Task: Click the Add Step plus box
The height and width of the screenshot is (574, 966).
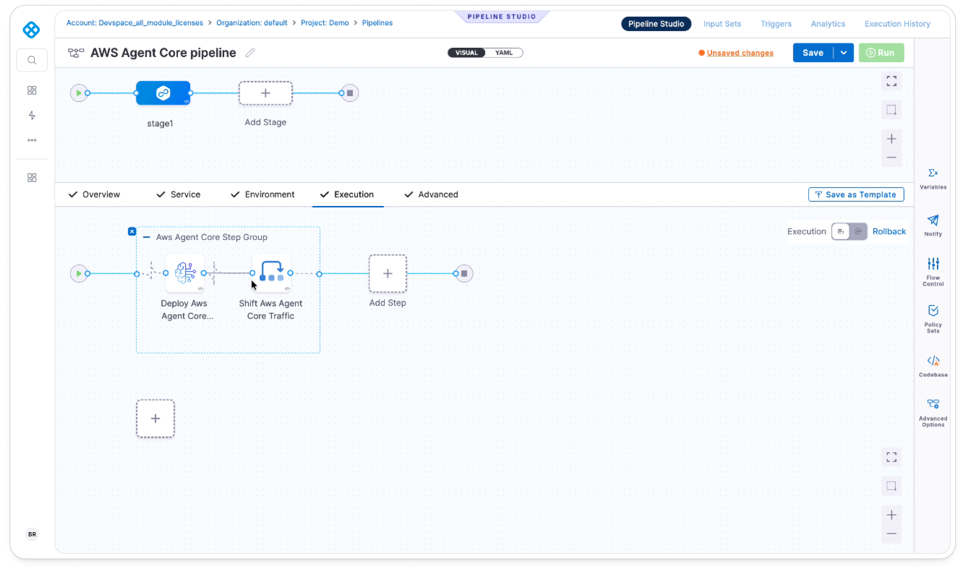Action: click(388, 273)
